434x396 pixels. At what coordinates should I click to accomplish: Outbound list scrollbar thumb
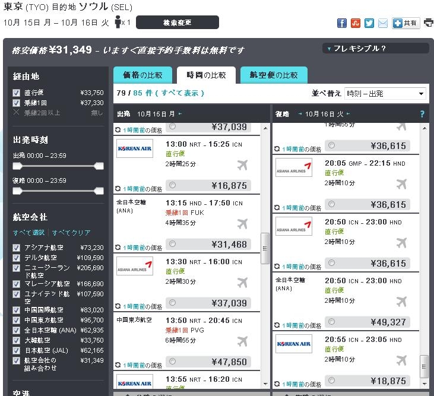265,248
